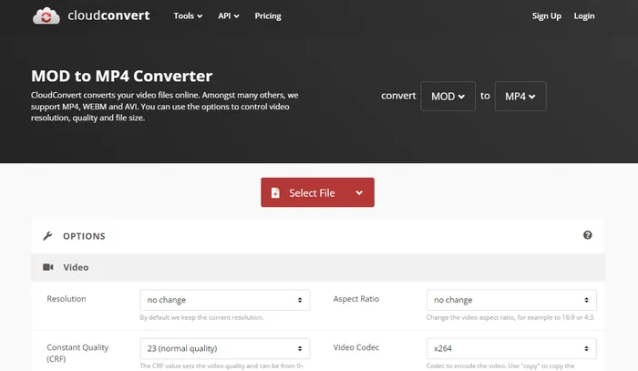
Task: Click the video camera icon beside Video
Action: tap(48, 267)
